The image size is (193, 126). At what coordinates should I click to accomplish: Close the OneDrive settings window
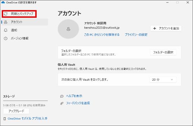click(188, 2)
